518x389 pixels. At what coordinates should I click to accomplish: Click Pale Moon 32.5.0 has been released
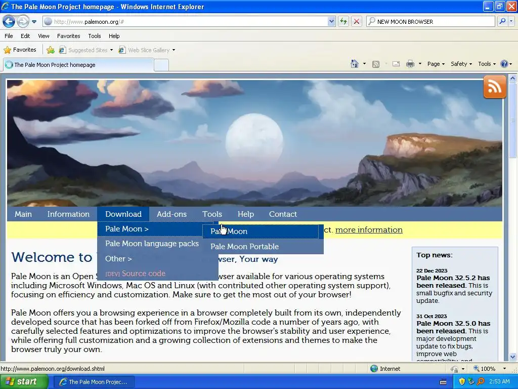click(x=453, y=327)
